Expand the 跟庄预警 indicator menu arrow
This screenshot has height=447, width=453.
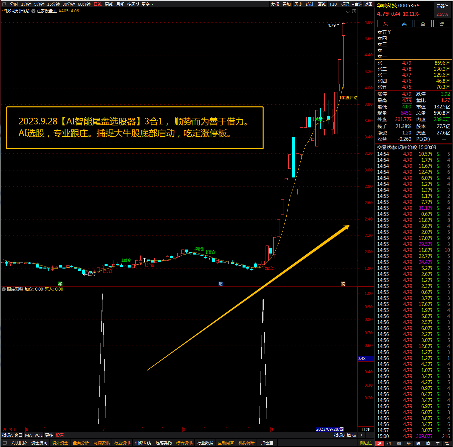tap(4, 289)
